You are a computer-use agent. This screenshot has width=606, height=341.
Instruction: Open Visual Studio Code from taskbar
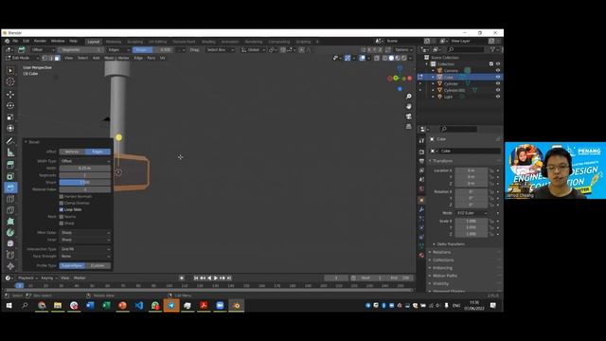coord(139,305)
